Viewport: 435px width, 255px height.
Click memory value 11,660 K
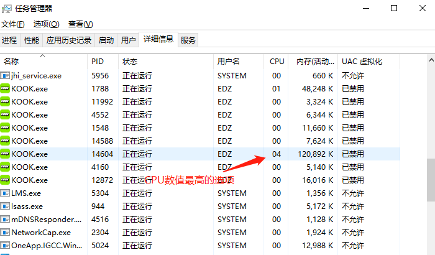(318, 128)
